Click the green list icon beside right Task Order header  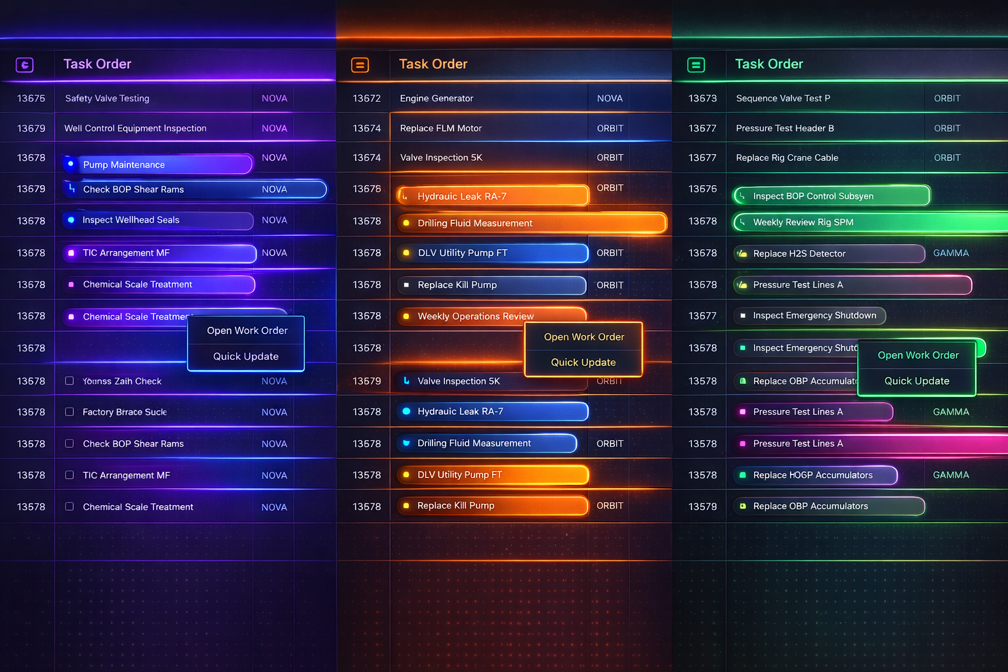(696, 65)
